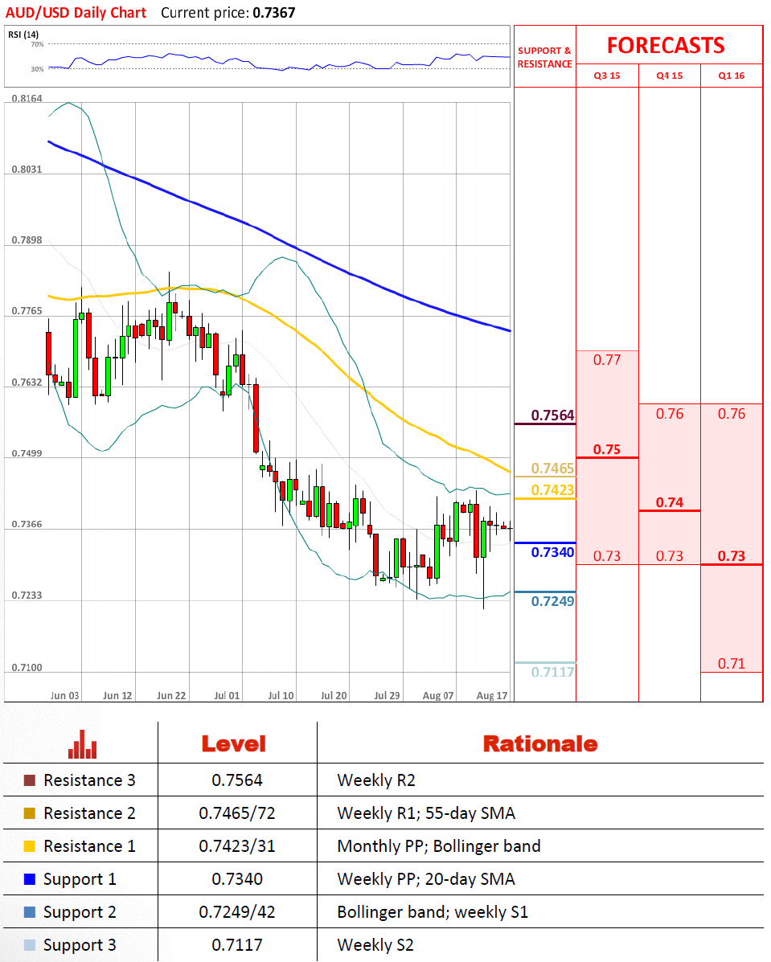Click the 0.7423 resistance level label

point(552,490)
